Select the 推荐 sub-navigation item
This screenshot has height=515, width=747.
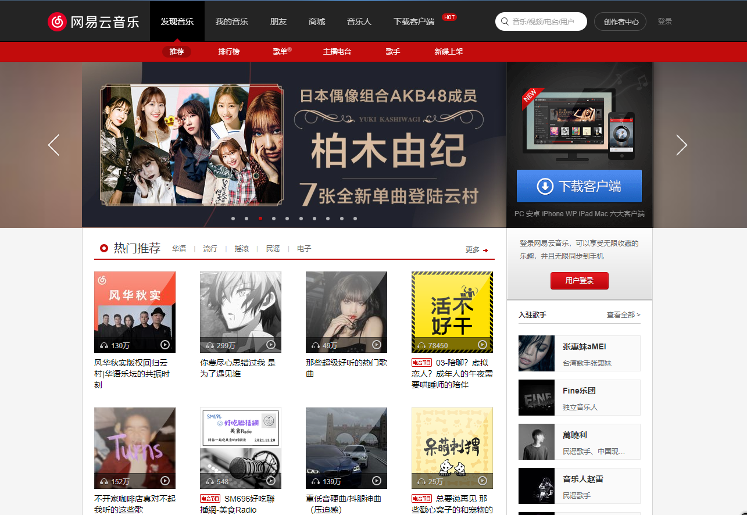177,52
